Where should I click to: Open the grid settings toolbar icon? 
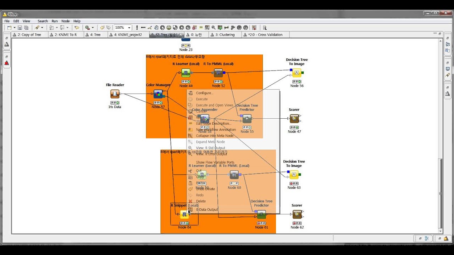(254, 28)
